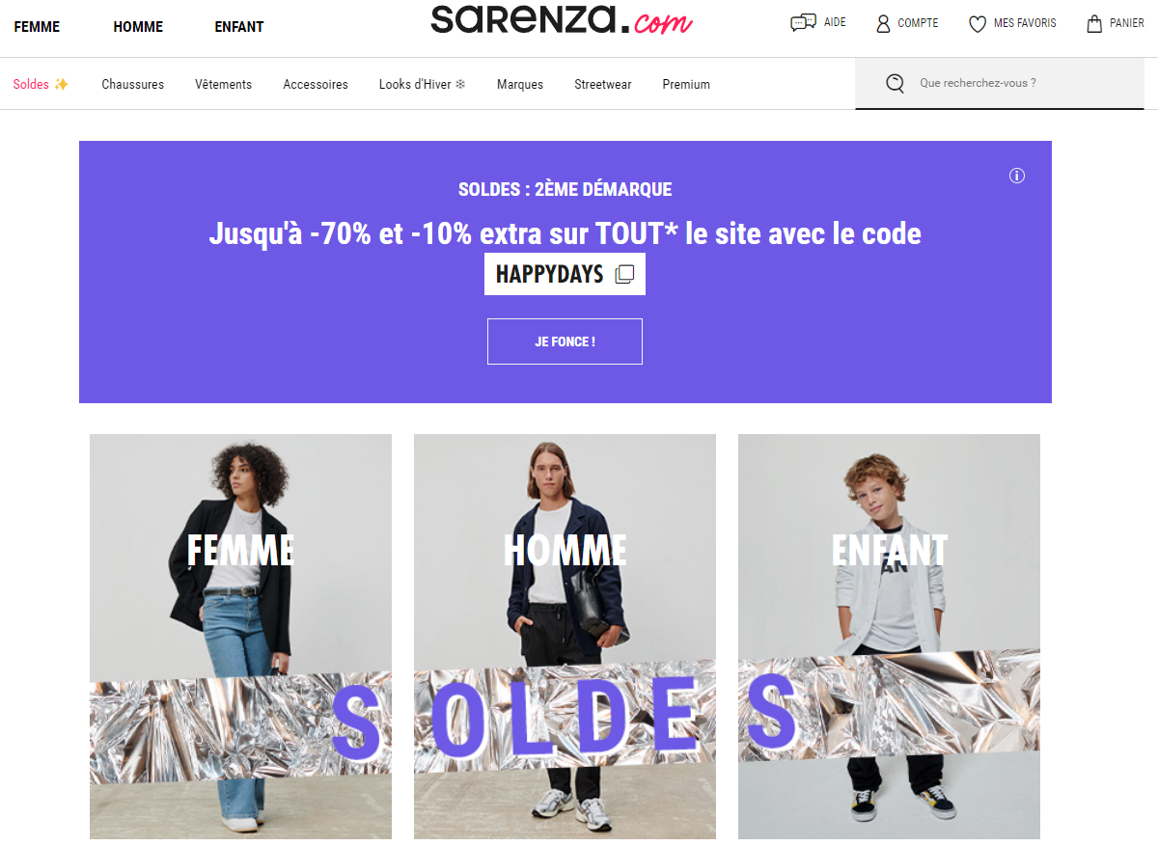The width and height of the screenshot is (1158, 846).
Task: Go home via the Sarenza.com logo
Action: tap(561, 20)
